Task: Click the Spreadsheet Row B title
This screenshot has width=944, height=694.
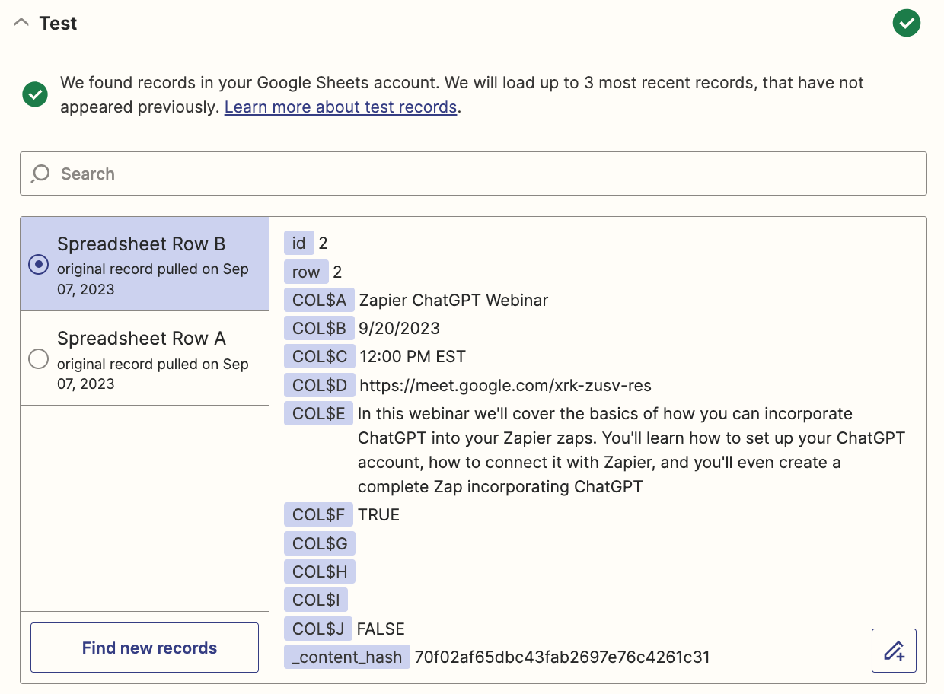Action: pos(141,244)
